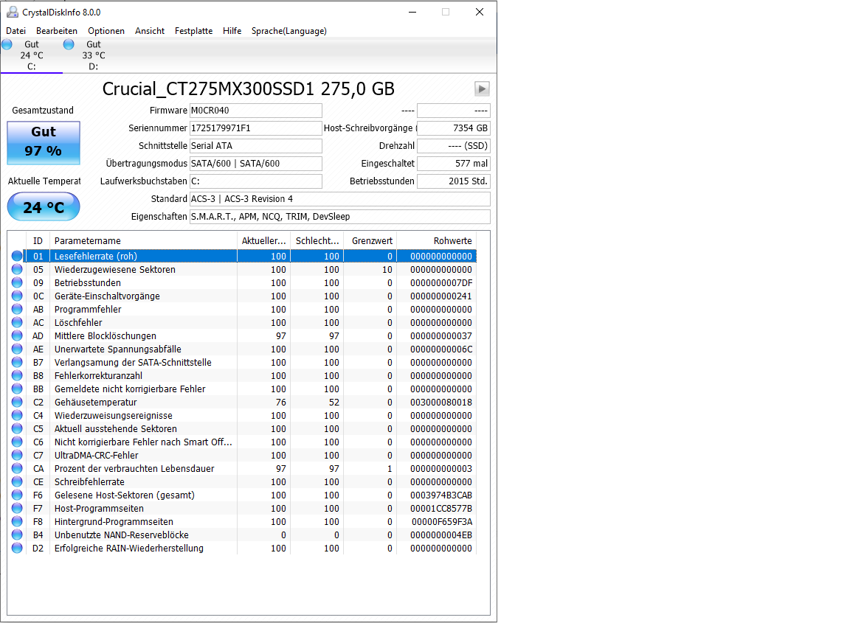Click status icon of Prozent der verbrauchten Lebensdauer
850x623 pixels.
coord(17,469)
